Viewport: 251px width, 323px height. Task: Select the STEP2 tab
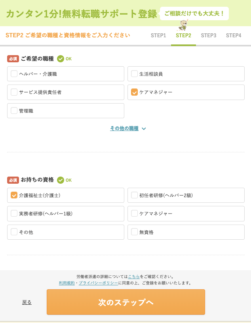[x=183, y=35]
